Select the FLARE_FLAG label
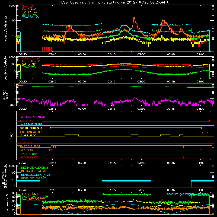This screenshot has height=217, width=217. coord(28,135)
